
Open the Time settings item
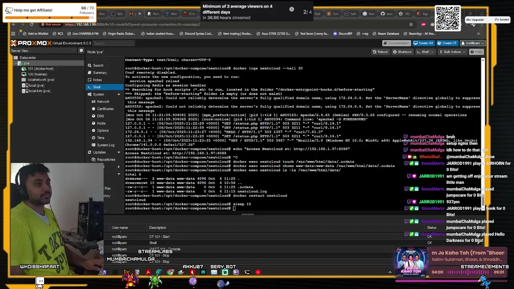coord(100,138)
